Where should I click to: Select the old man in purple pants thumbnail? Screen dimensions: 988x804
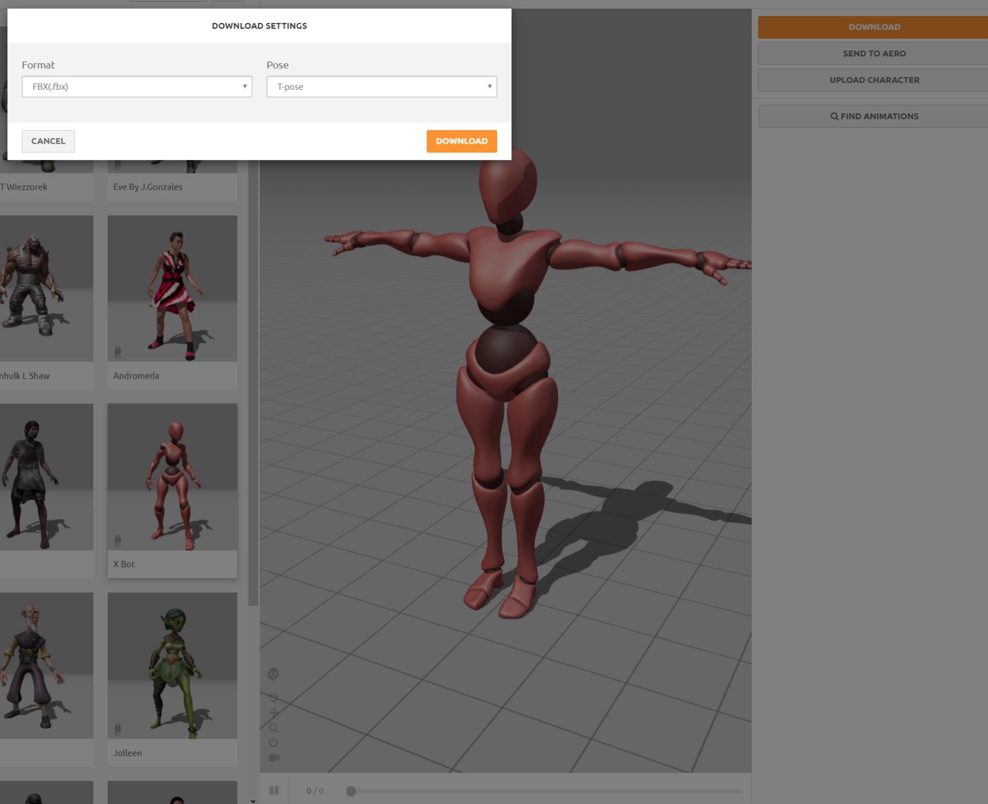click(x=46, y=666)
